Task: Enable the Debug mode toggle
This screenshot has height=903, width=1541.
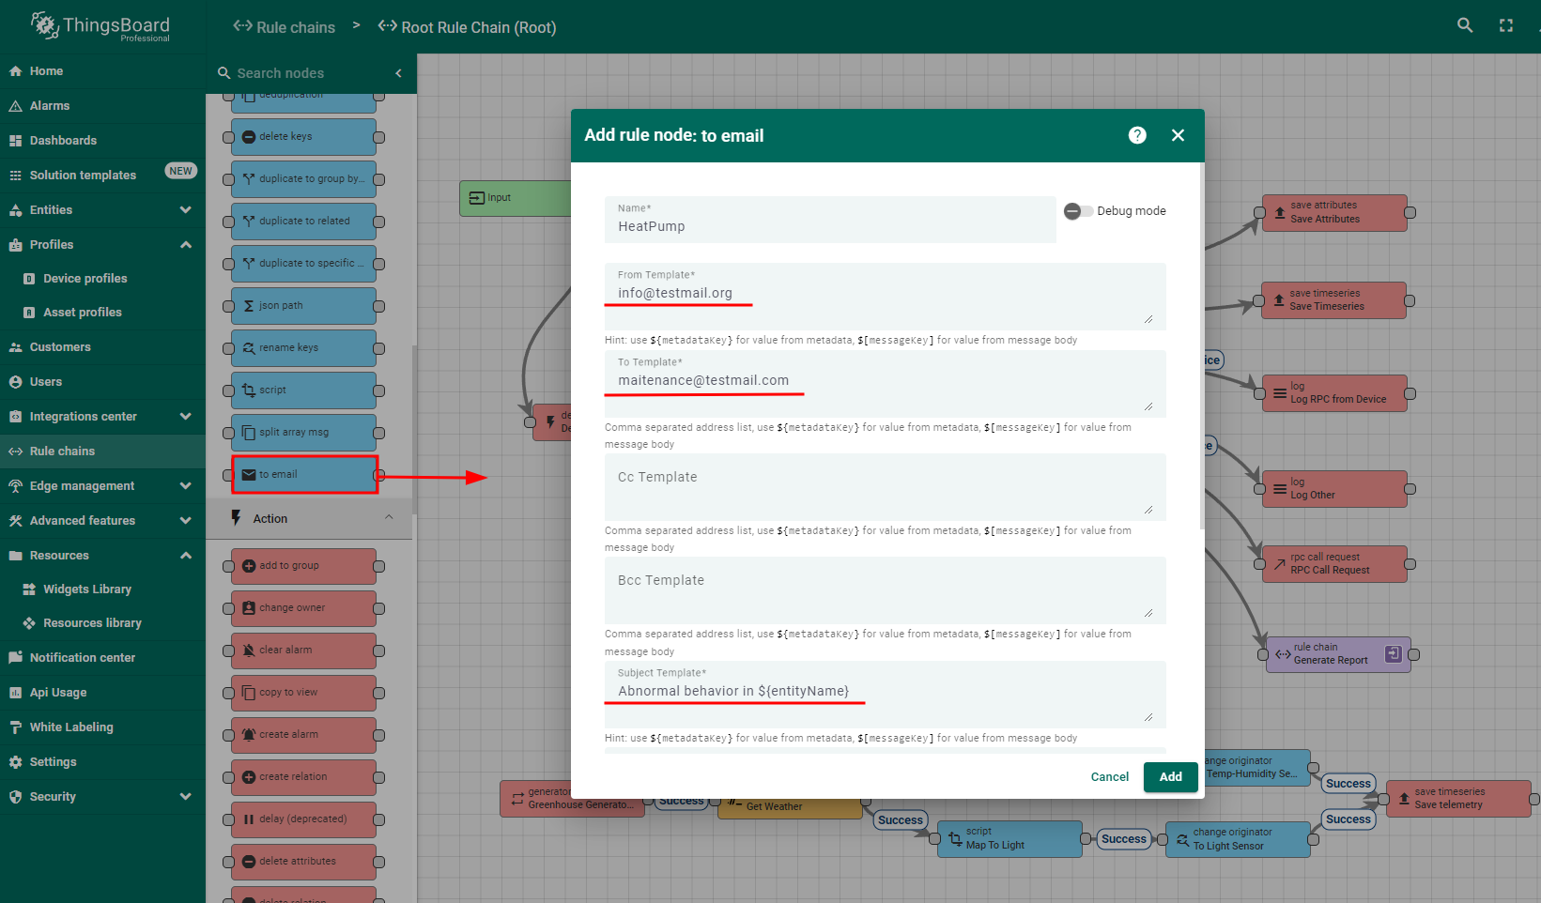Action: click(x=1077, y=211)
